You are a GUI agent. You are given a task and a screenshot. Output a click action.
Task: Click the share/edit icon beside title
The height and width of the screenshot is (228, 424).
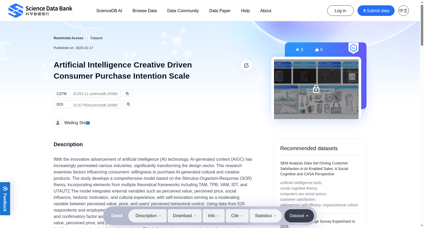click(x=246, y=65)
